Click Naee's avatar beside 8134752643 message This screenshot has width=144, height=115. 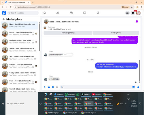pyautogui.click(x=46, y=79)
